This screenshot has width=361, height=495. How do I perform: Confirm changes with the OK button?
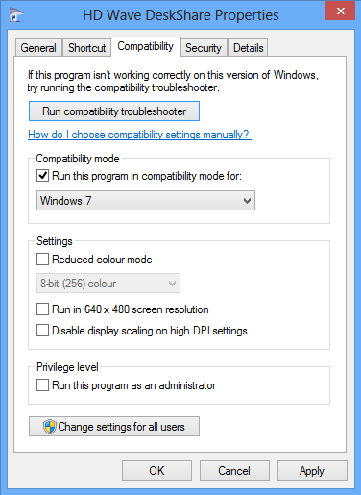click(x=156, y=471)
